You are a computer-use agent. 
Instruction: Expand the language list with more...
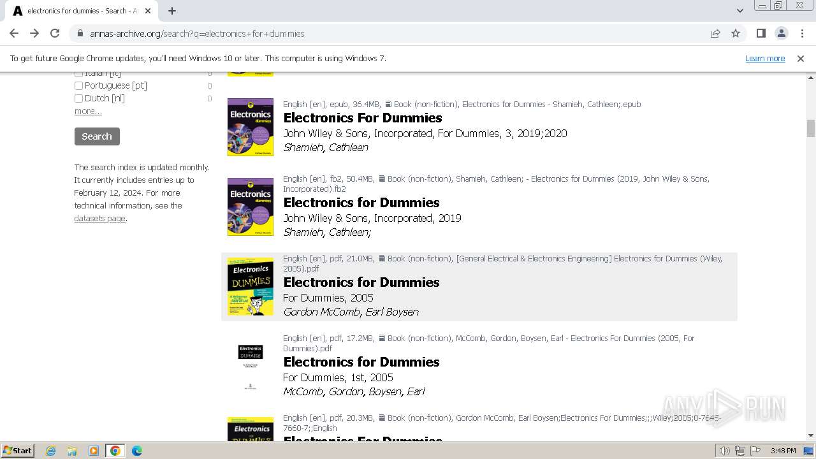pyautogui.click(x=88, y=111)
